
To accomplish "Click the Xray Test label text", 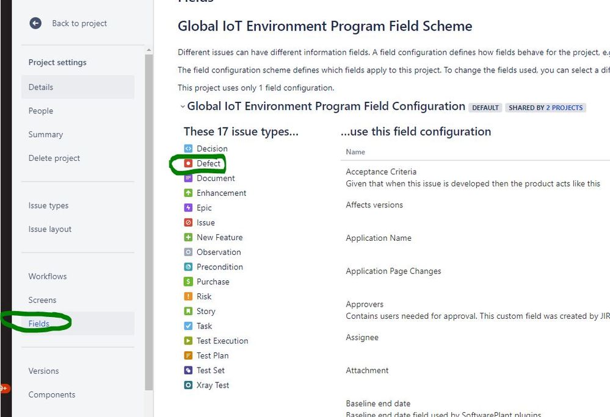I will (x=212, y=385).
